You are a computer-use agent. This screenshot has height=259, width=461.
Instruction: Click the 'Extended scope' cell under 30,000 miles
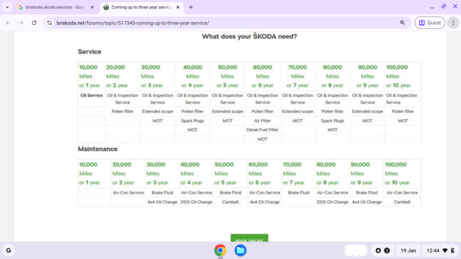(x=158, y=112)
